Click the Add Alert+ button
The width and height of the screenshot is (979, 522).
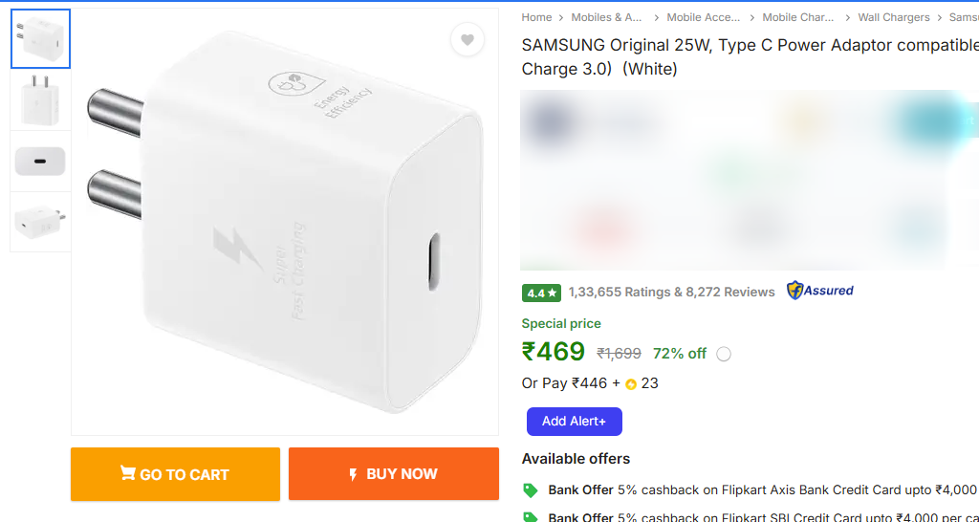tap(574, 421)
